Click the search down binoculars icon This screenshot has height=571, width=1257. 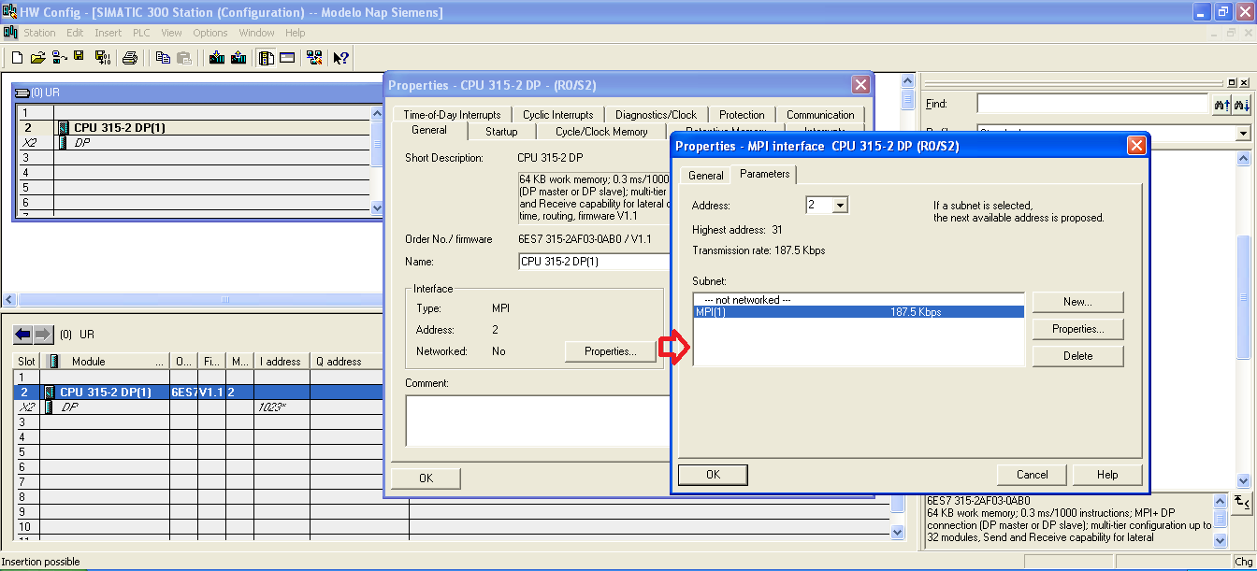pyautogui.click(x=1241, y=105)
